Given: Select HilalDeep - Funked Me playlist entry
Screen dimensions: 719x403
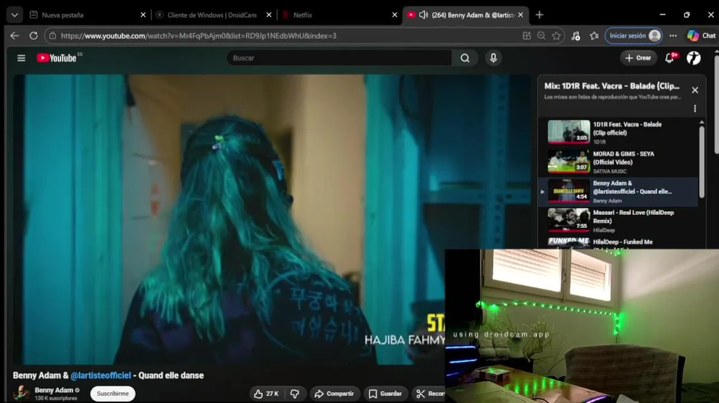Looking at the screenshot, I should pyautogui.click(x=618, y=243).
